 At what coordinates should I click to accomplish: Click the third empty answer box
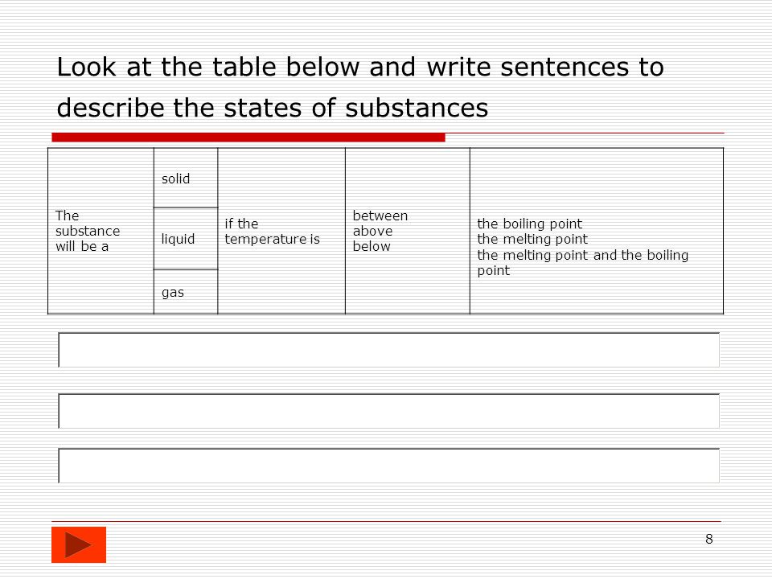[x=389, y=466]
